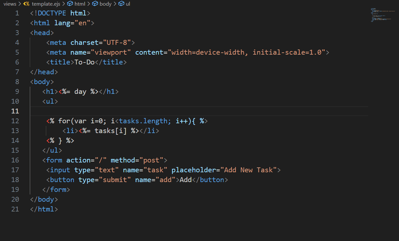Click the opening form tag on line 16
This screenshot has height=241, width=399.
[105, 160]
